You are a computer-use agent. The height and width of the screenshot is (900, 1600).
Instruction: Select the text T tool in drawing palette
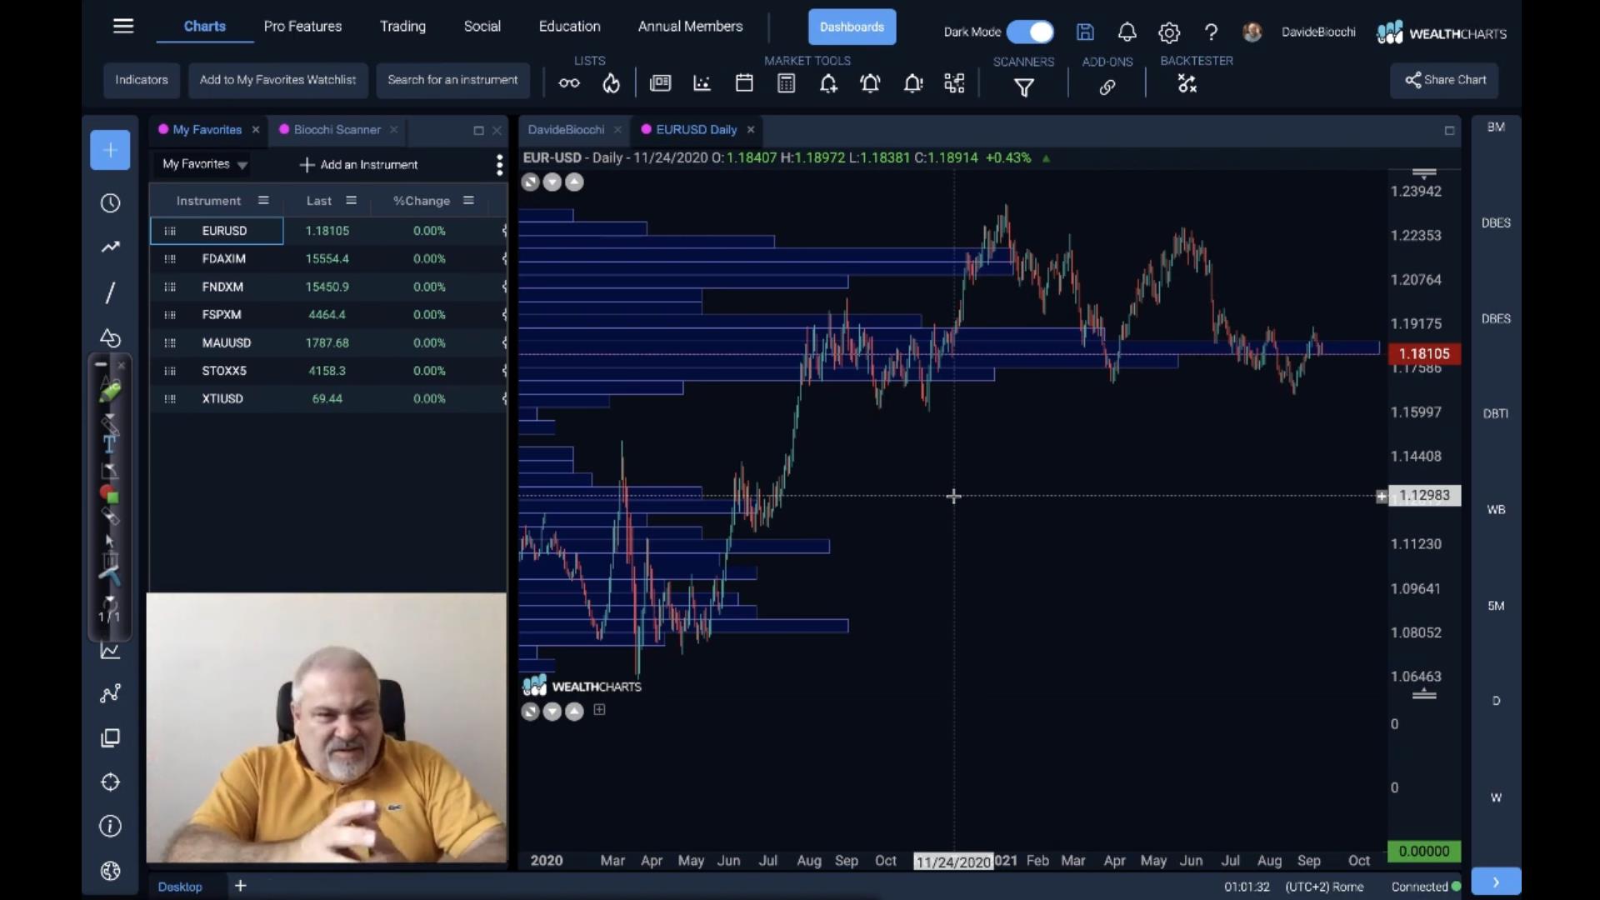coord(109,445)
